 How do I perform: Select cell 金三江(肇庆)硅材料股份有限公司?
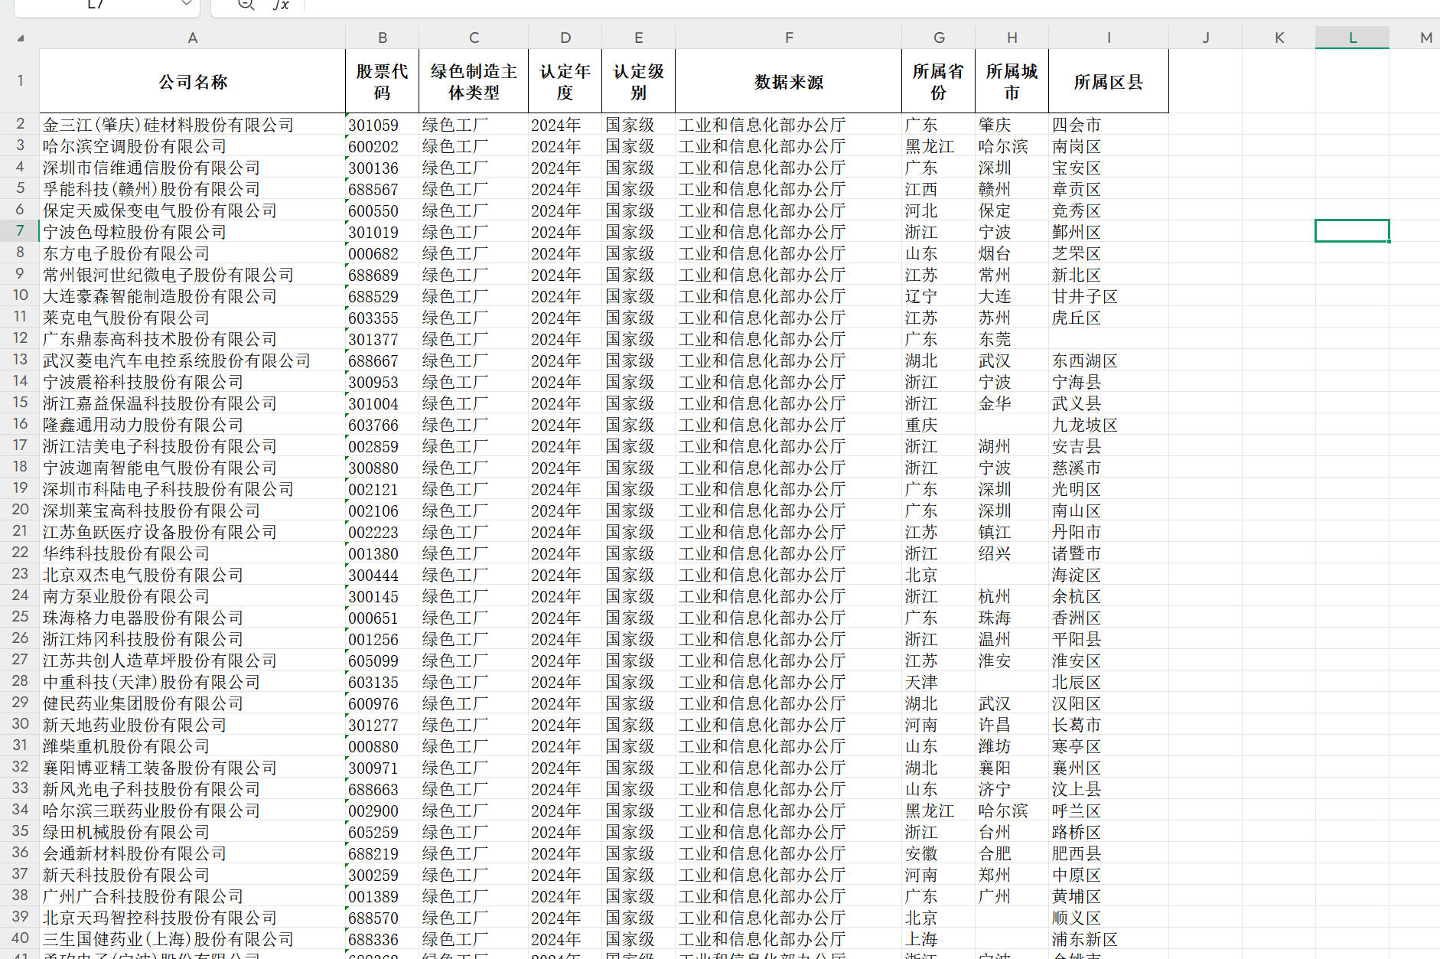(x=192, y=125)
